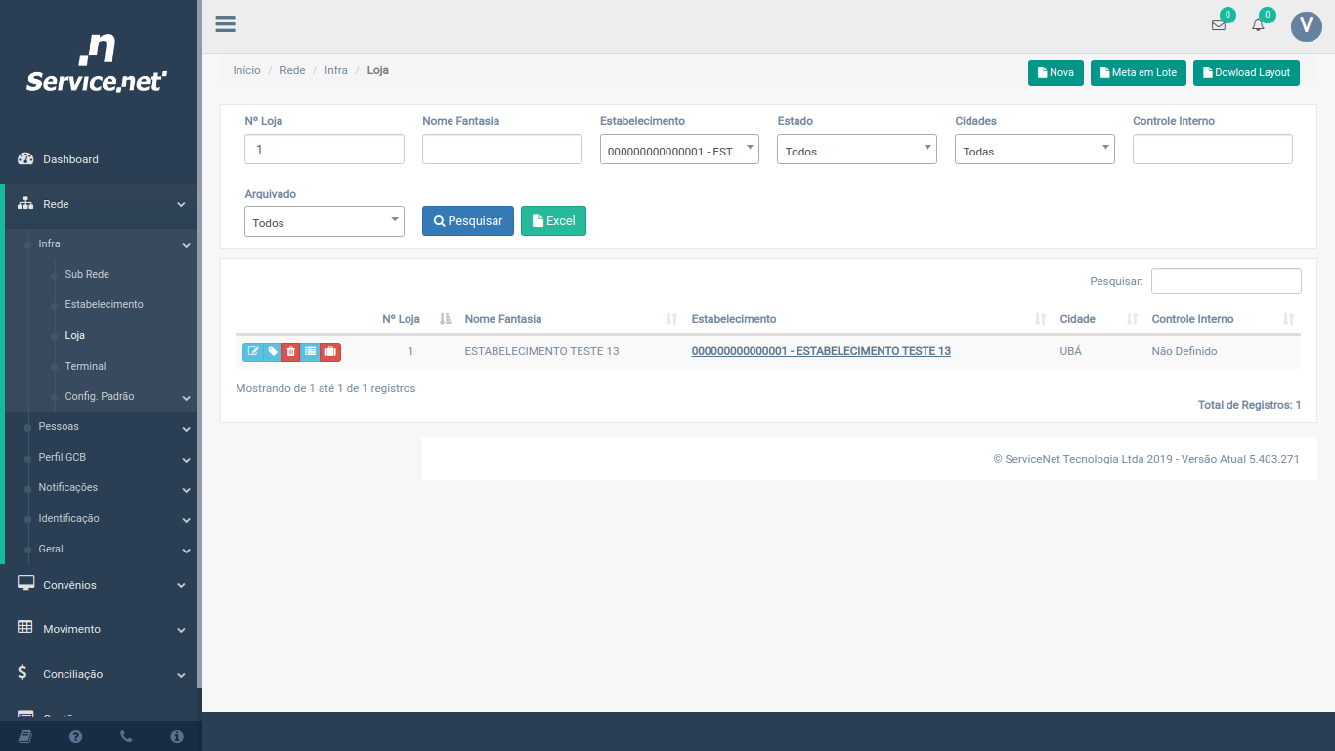Click the red briefcase icon in the row
This screenshot has width=1335, height=751.
click(x=330, y=352)
